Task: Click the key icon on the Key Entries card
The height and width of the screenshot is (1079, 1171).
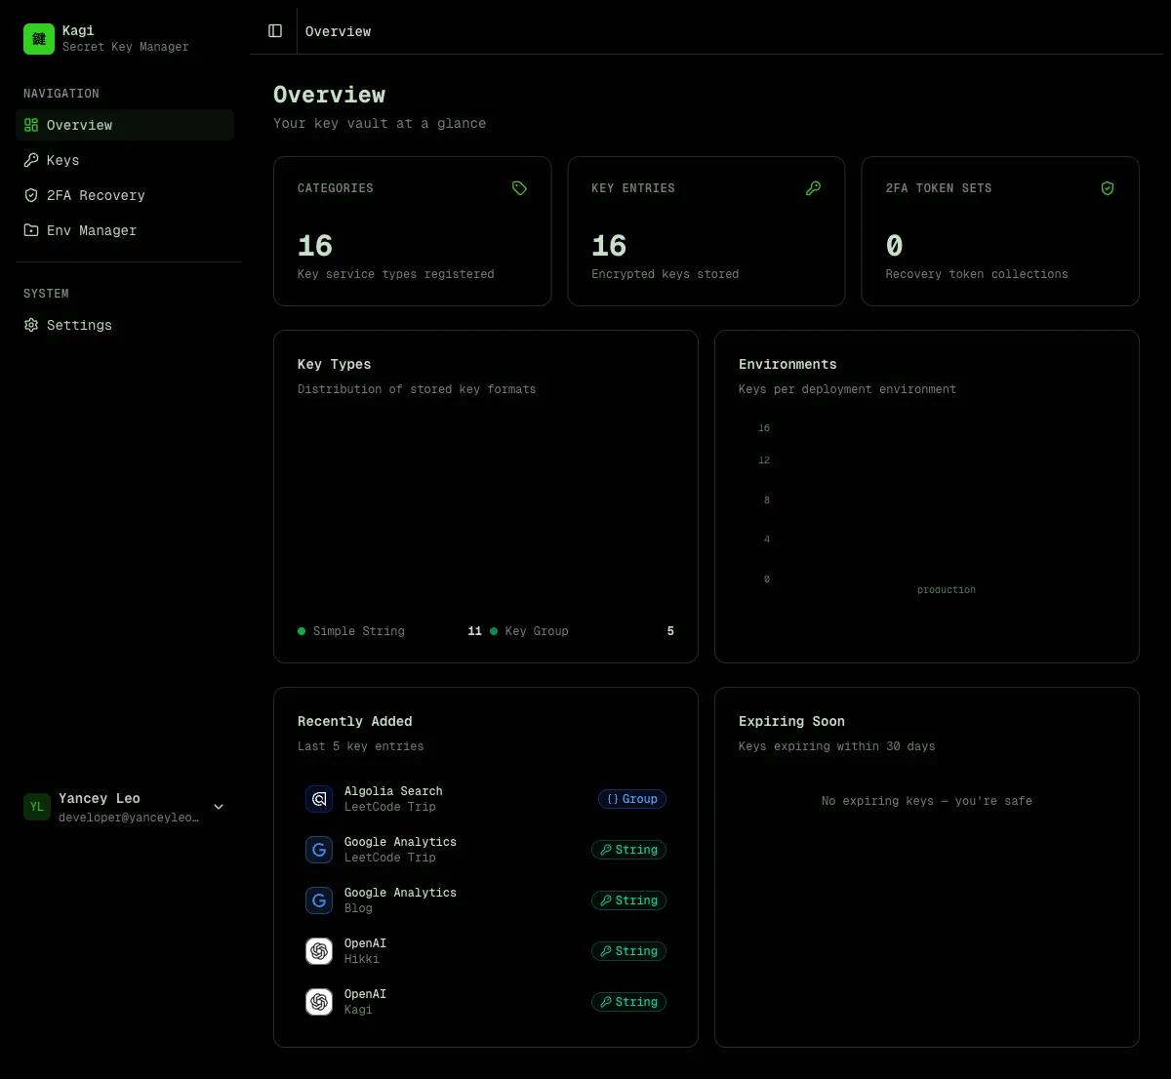Action: (813, 188)
